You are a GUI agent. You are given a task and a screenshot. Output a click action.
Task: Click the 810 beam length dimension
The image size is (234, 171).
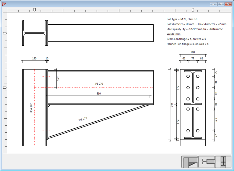[98, 94]
